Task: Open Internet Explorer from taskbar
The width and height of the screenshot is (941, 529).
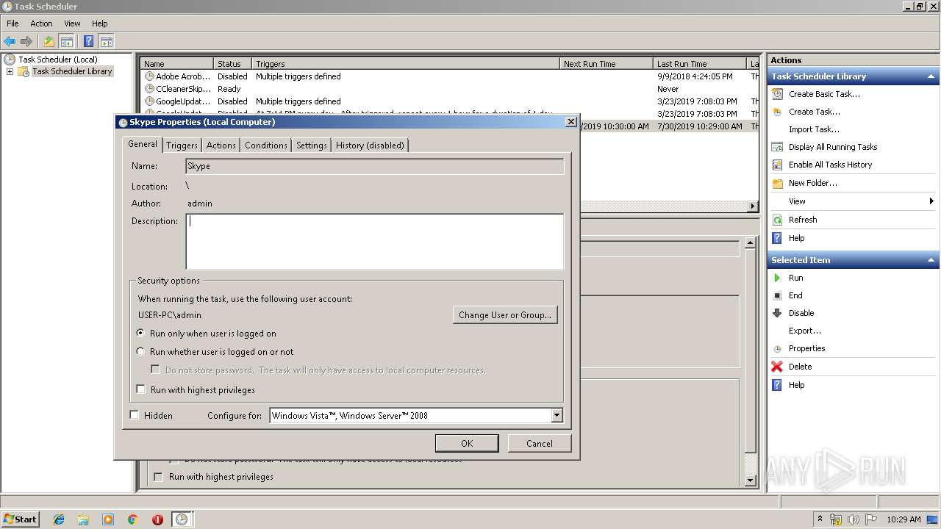Action: point(59,519)
